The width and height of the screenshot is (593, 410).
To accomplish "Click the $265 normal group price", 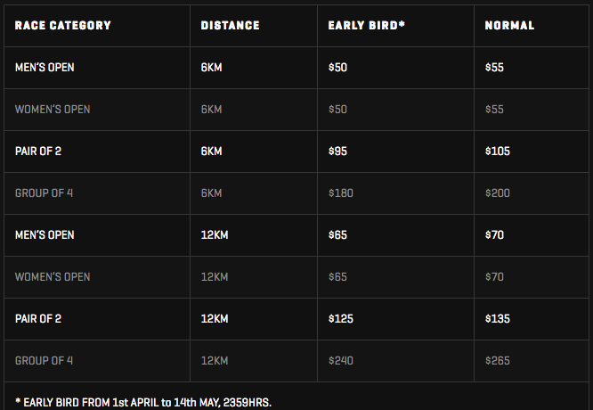I will pos(498,361).
